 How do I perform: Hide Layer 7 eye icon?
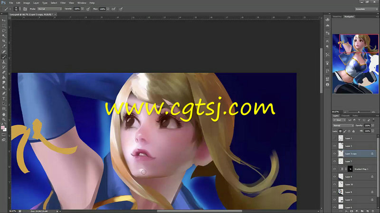tap(335, 161)
